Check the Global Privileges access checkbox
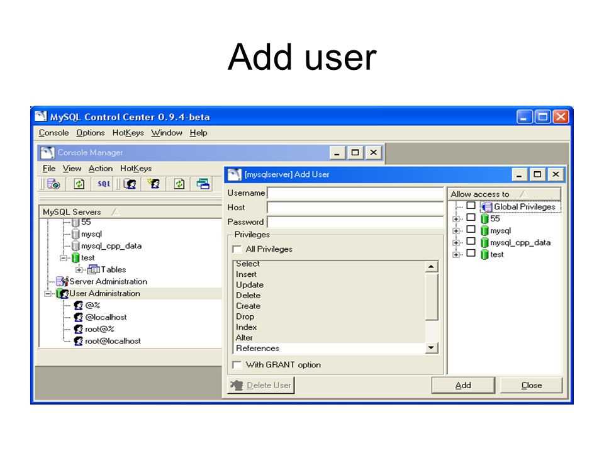The image size is (604, 453). [x=471, y=206]
